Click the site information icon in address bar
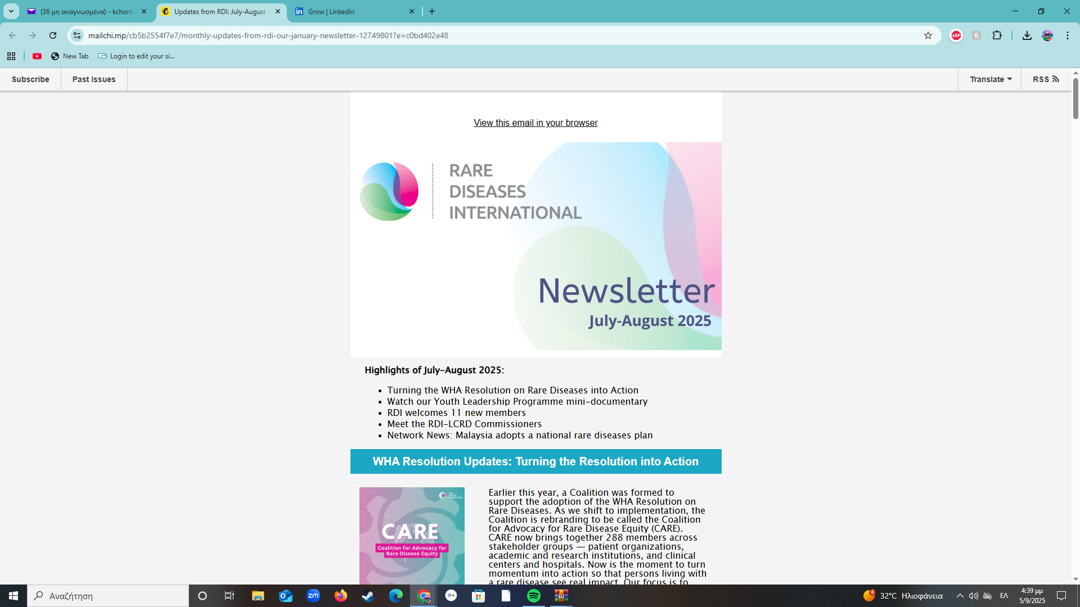 coord(77,35)
